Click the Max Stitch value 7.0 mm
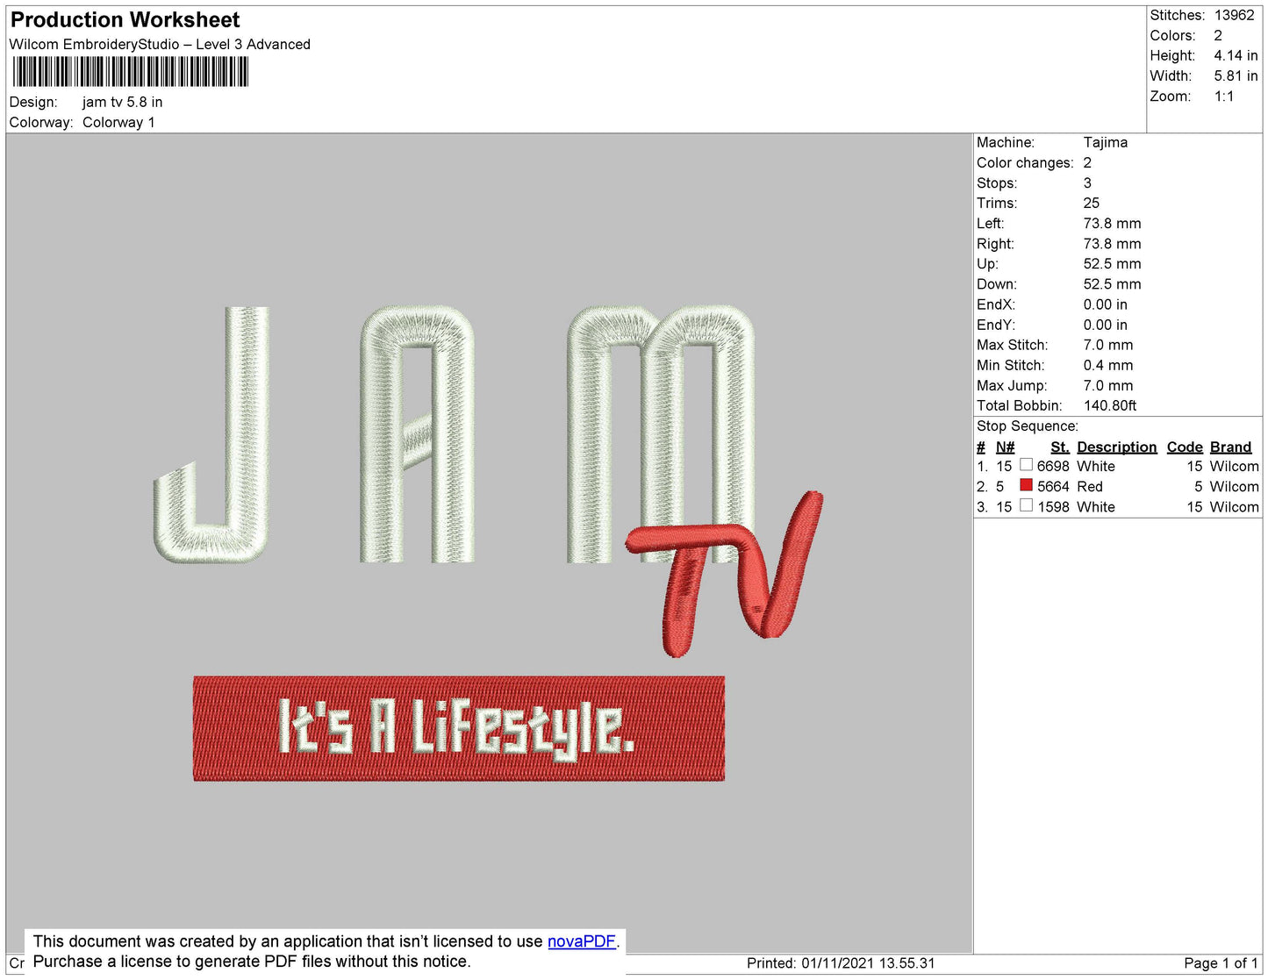The image size is (1268, 980). tap(1107, 345)
